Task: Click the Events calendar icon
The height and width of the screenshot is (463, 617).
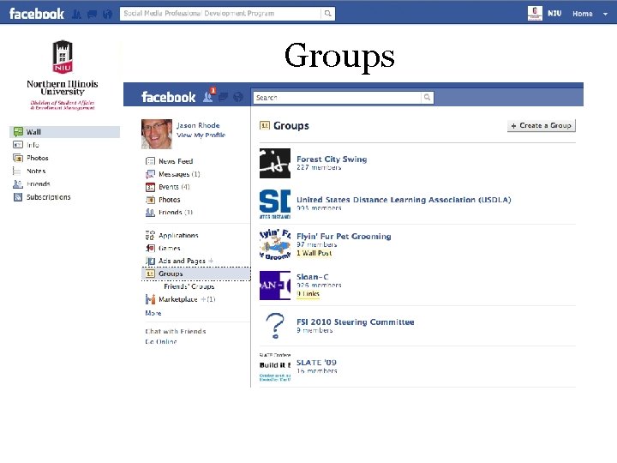Action: coord(150,187)
